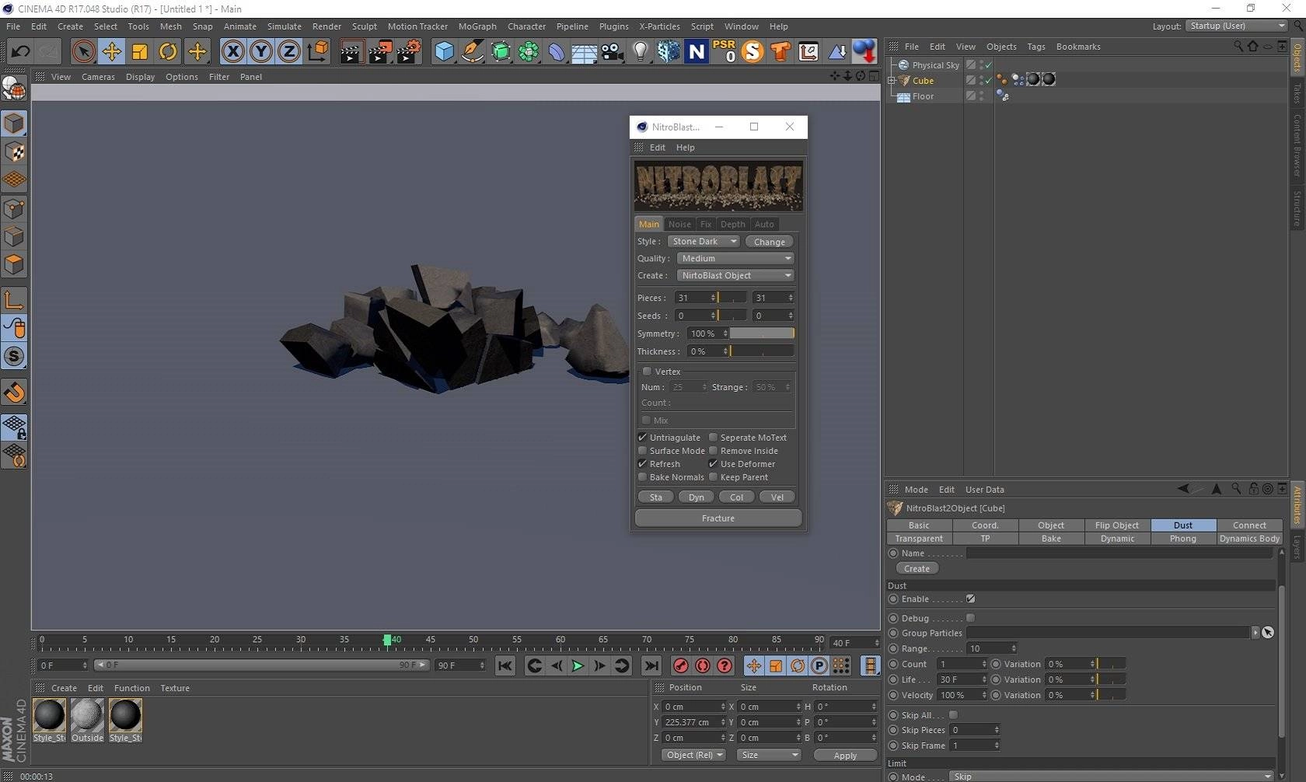Enable Surface Mode checkbox

pyautogui.click(x=643, y=451)
